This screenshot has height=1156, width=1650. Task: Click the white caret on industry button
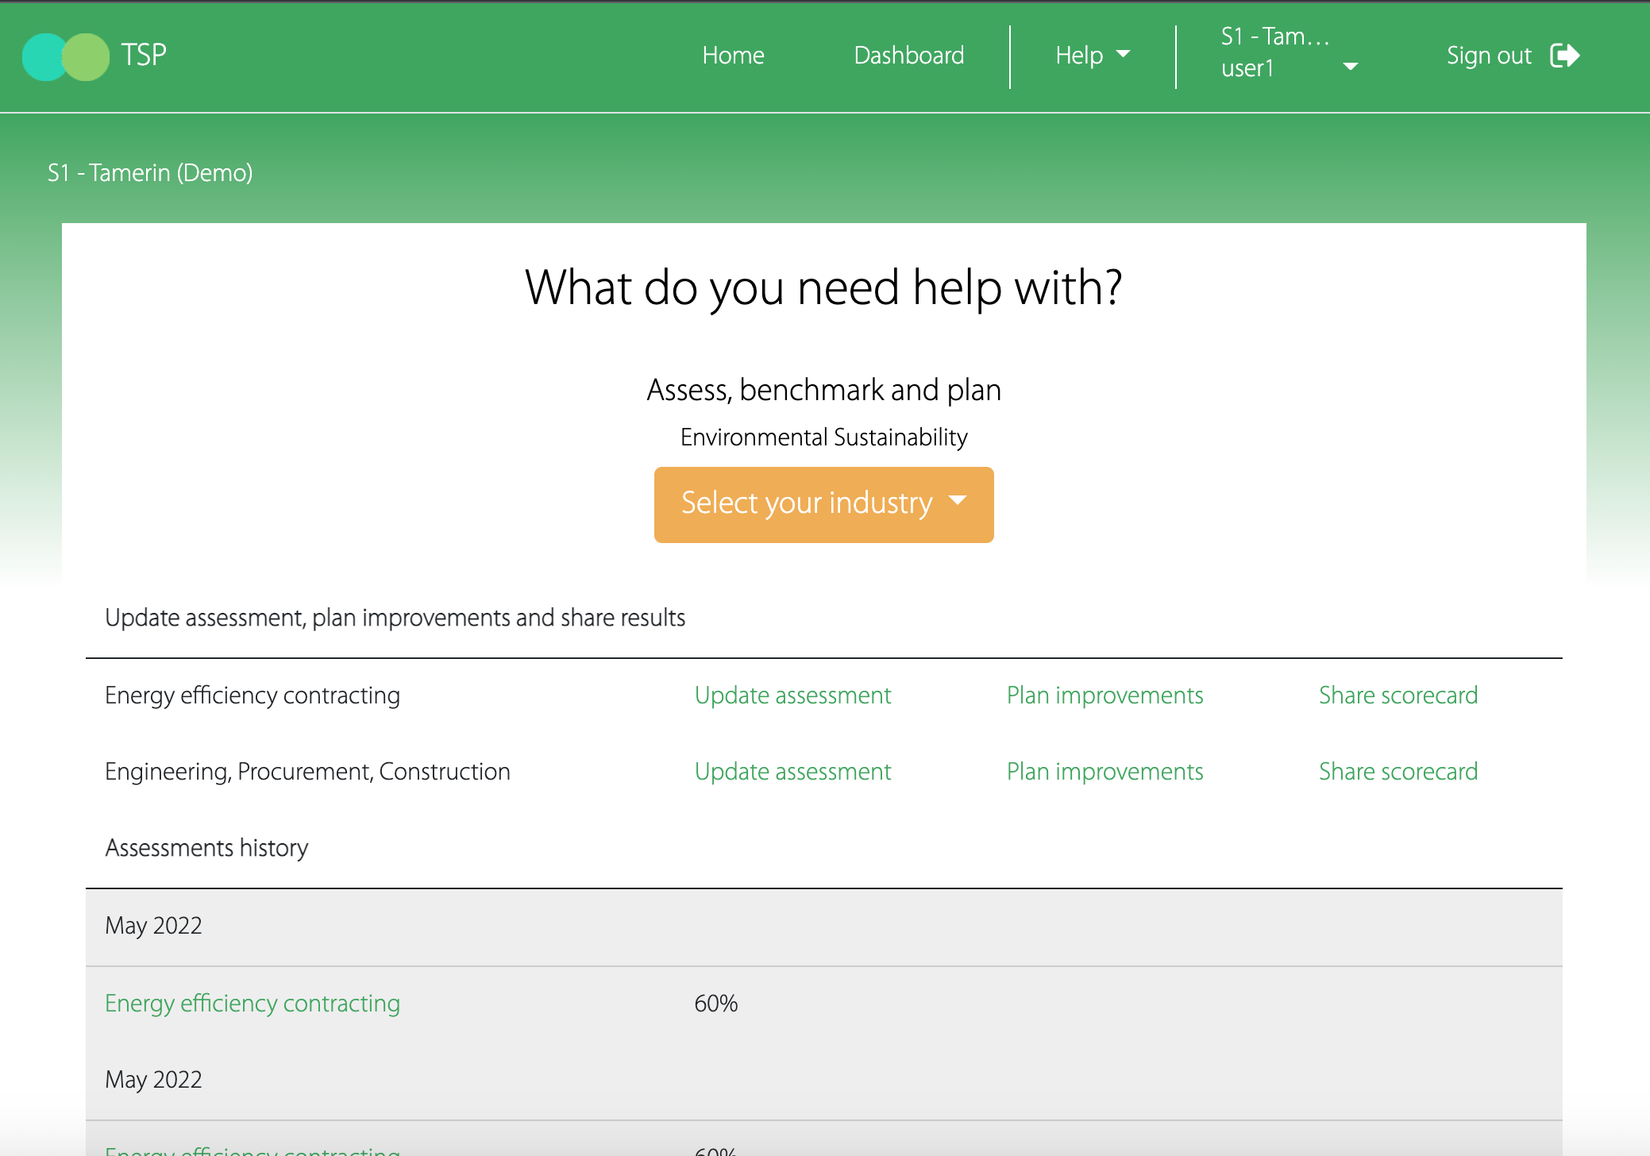coord(958,500)
